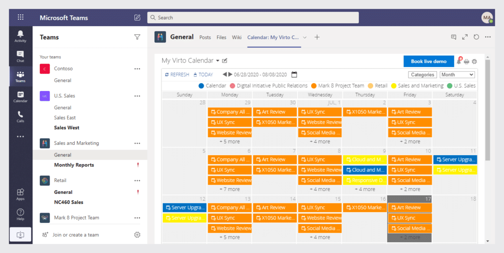
Task: Toggle the Mark 8 Project Team legend swatch
Action: 314,86
